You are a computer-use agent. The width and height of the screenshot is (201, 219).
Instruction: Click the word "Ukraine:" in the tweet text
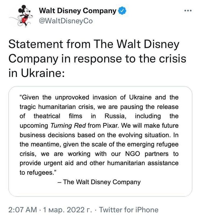point(43,73)
